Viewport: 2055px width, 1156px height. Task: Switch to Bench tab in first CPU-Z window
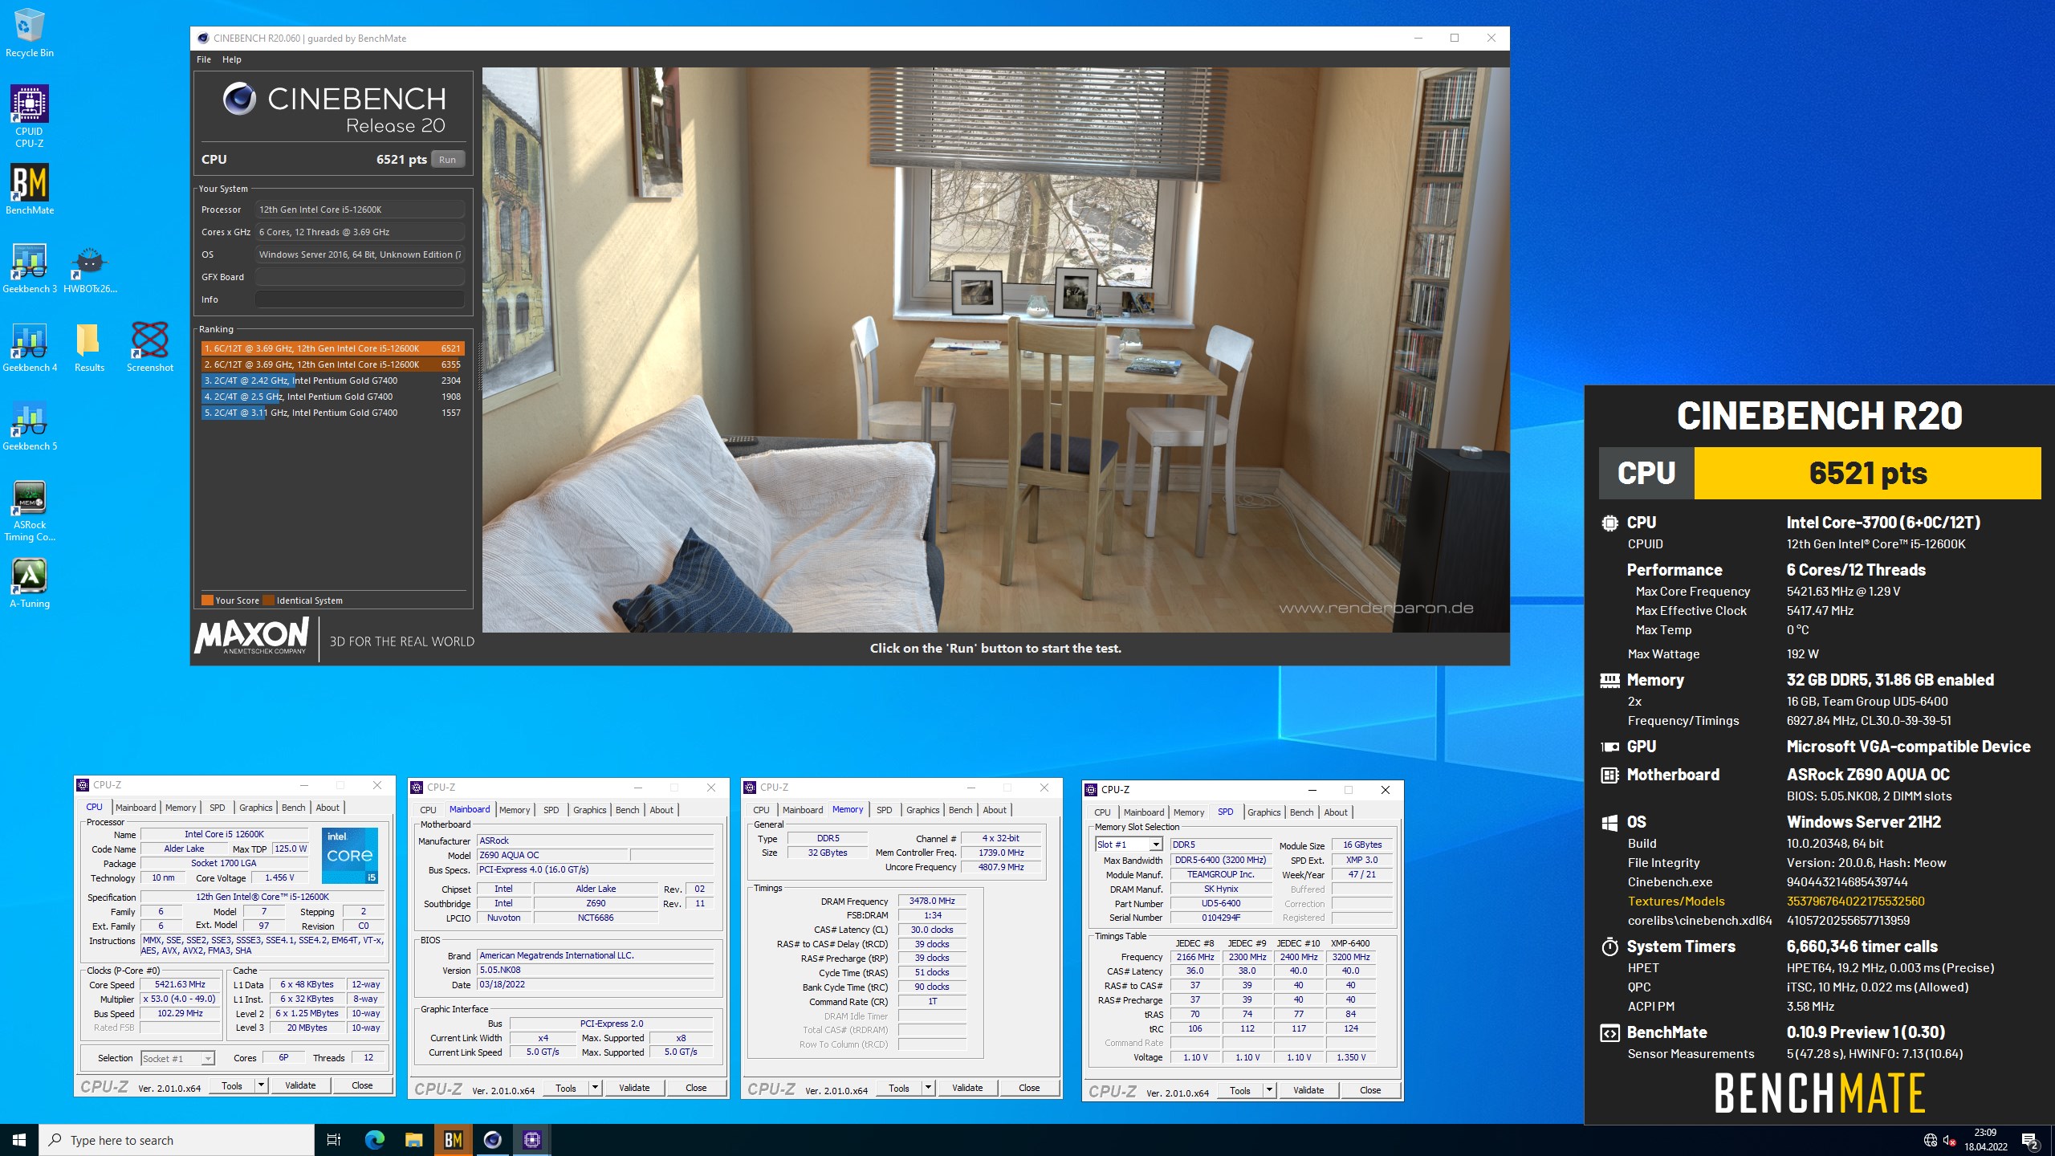(x=294, y=808)
